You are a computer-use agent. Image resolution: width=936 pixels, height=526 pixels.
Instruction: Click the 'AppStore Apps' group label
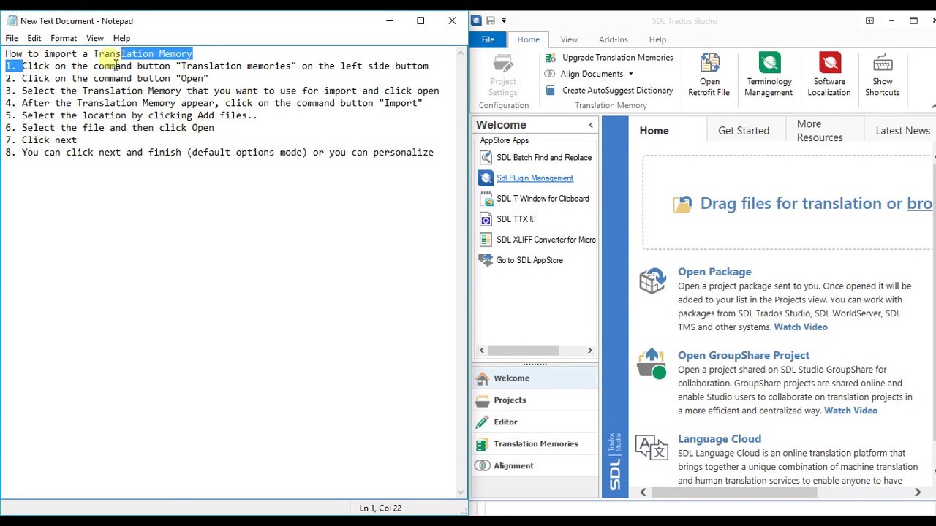505,140
